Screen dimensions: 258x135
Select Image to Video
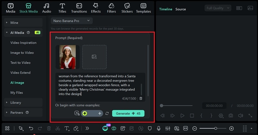click(x=22, y=53)
